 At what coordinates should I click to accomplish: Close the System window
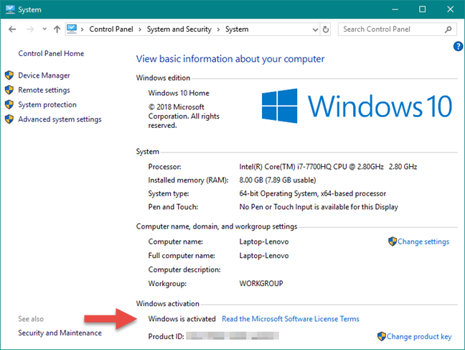pyautogui.click(x=450, y=9)
